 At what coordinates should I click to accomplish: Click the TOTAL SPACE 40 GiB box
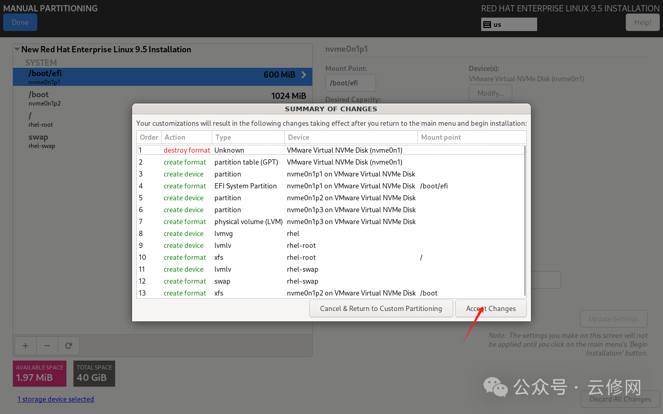94,374
